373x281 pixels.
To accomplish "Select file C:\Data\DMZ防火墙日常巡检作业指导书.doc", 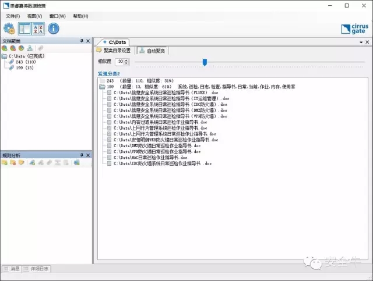I will pos(157,145).
